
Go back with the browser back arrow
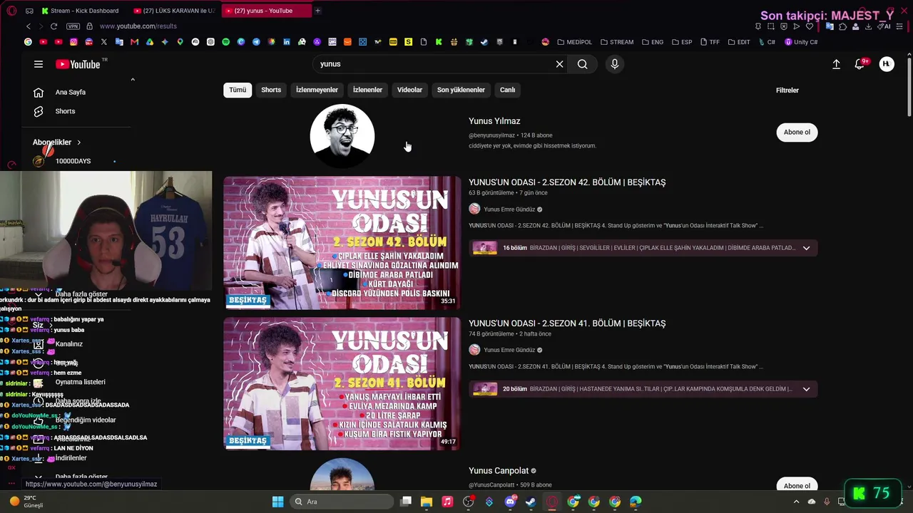tap(29, 26)
